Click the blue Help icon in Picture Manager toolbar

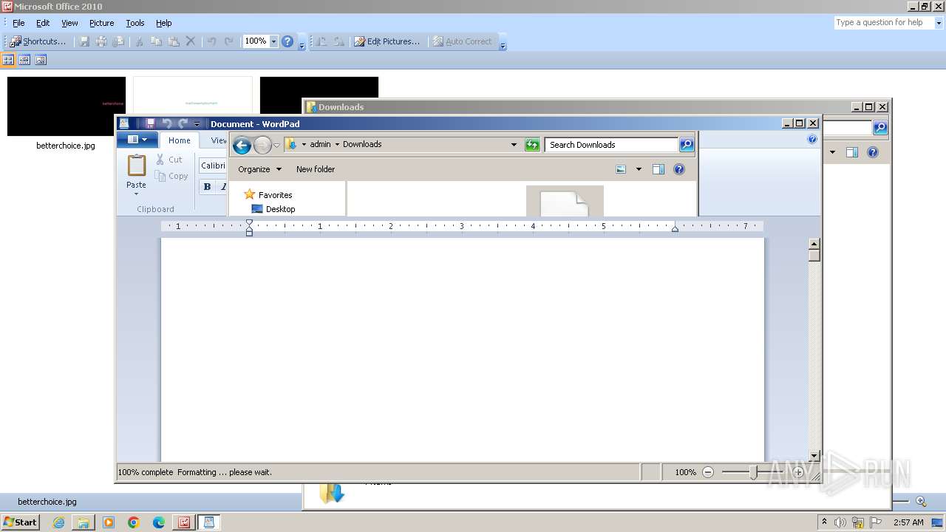coord(287,41)
